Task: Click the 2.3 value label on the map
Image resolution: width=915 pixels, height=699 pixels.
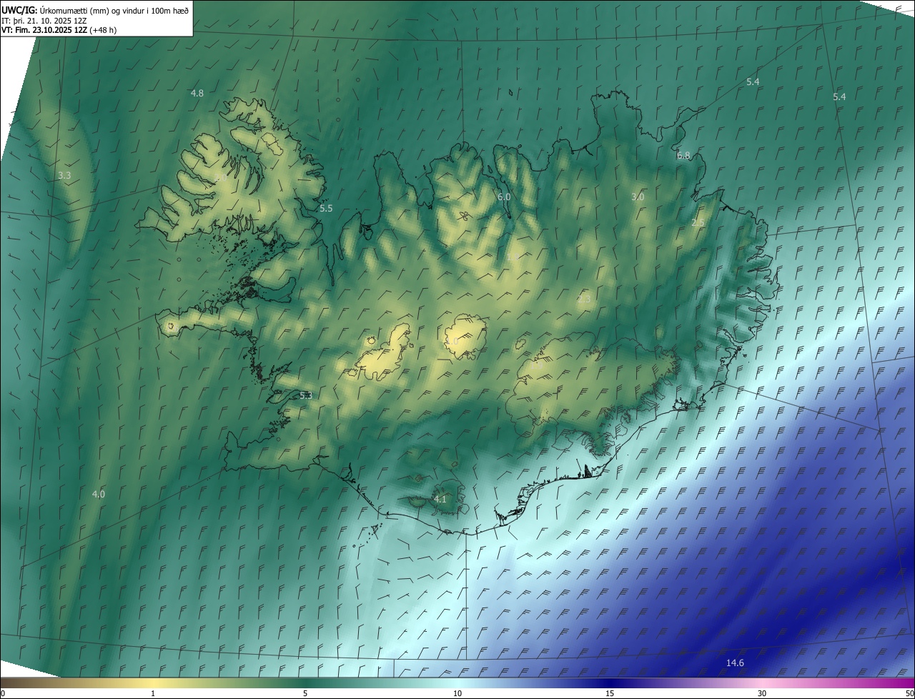Action: pos(584,299)
